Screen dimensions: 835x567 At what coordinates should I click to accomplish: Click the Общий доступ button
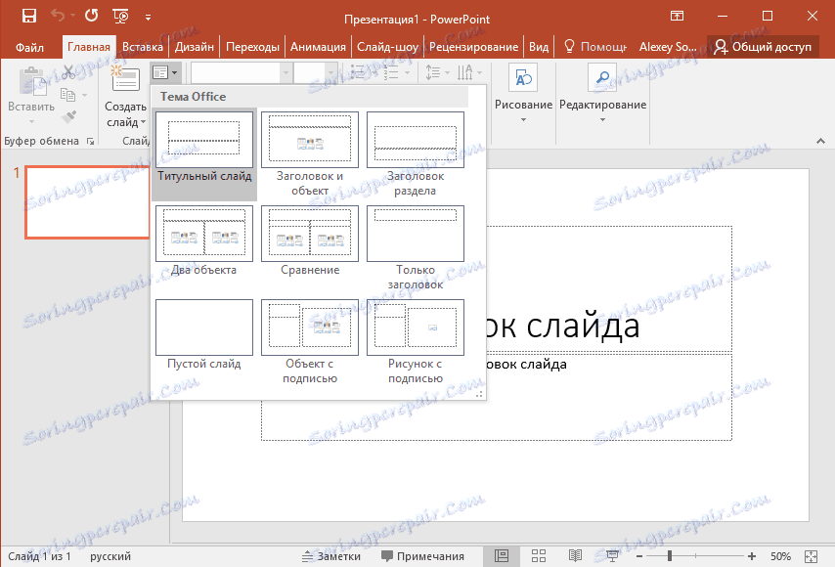[x=767, y=46]
